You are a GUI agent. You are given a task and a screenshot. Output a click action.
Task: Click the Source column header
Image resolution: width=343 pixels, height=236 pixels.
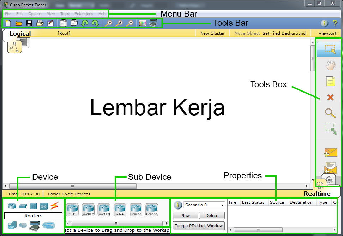click(277, 202)
